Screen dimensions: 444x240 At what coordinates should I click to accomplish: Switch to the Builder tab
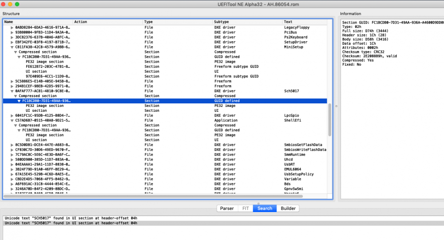point(288,209)
